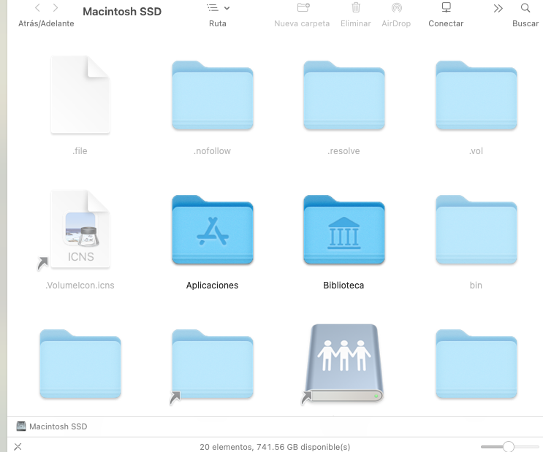Click the '20 elementos, 741.56 GB disponible(s)' status text

(275, 447)
